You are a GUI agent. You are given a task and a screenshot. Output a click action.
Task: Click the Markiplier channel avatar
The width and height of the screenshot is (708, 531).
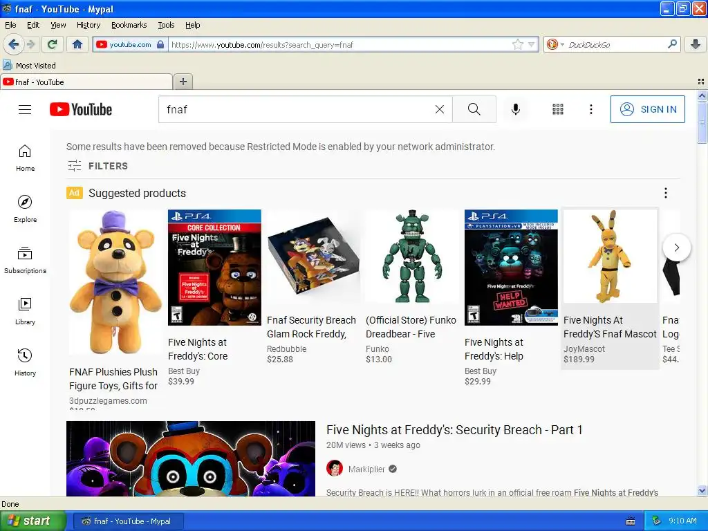click(x=335, y=469)
